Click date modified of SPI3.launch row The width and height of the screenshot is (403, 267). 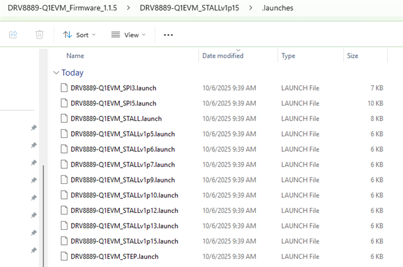coord(229,88)
